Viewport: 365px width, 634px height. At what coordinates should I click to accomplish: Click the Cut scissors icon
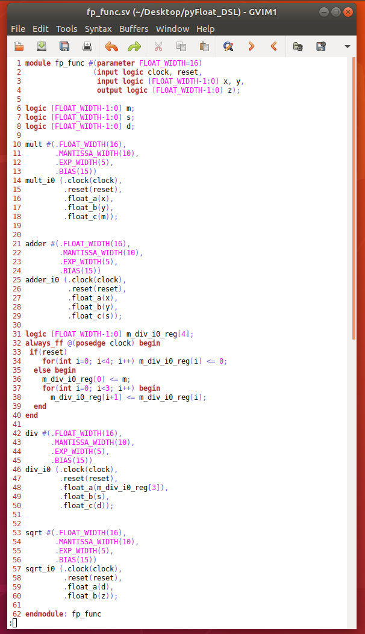pyautogui.click(x=158, y=46)
